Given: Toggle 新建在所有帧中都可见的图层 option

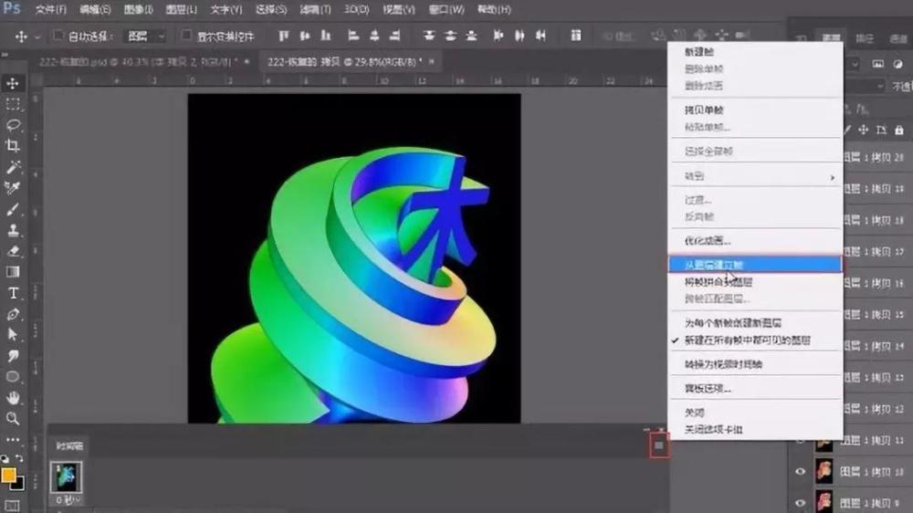Looking at the screenshot, I should pyautogui.click(x=747, y=340).
